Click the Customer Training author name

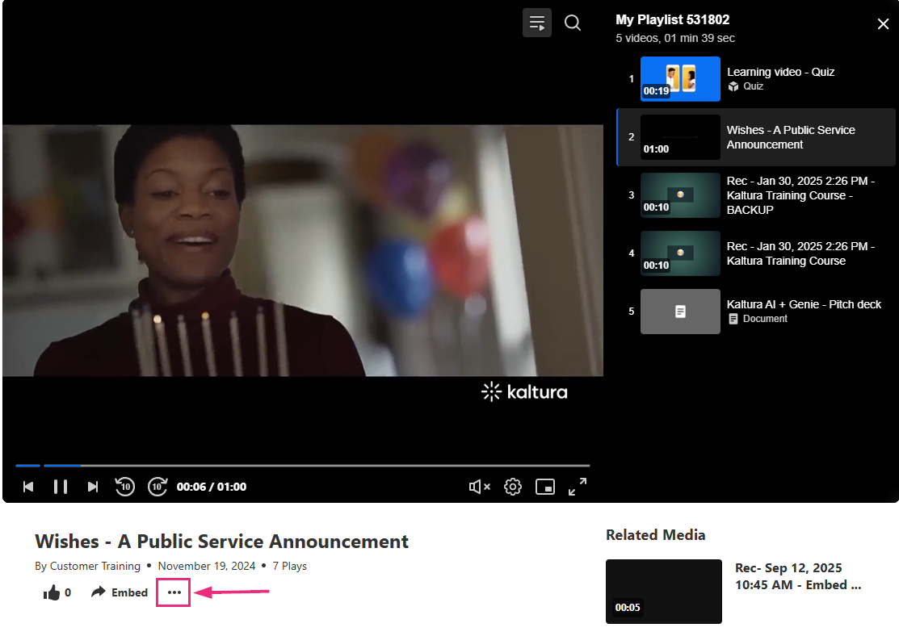click(95, 566)
